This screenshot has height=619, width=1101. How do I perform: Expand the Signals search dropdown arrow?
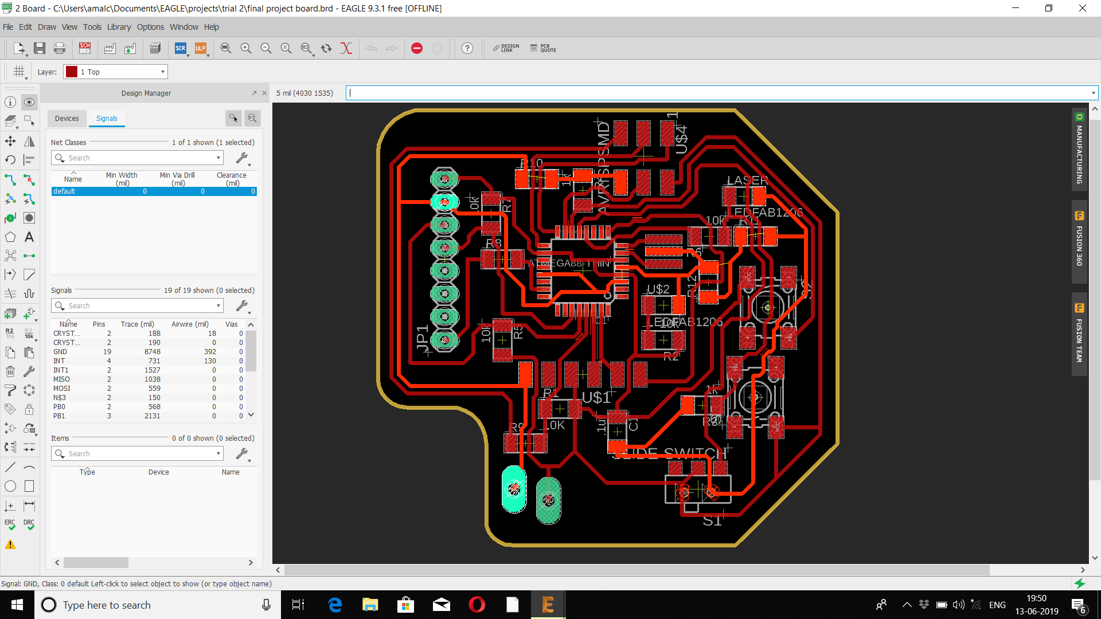(218, 305)
